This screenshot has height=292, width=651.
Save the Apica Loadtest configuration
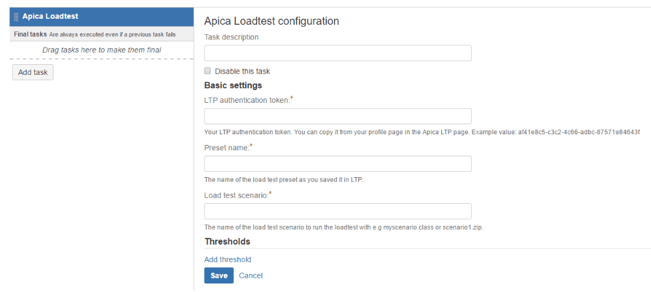(x=219, y=275)
